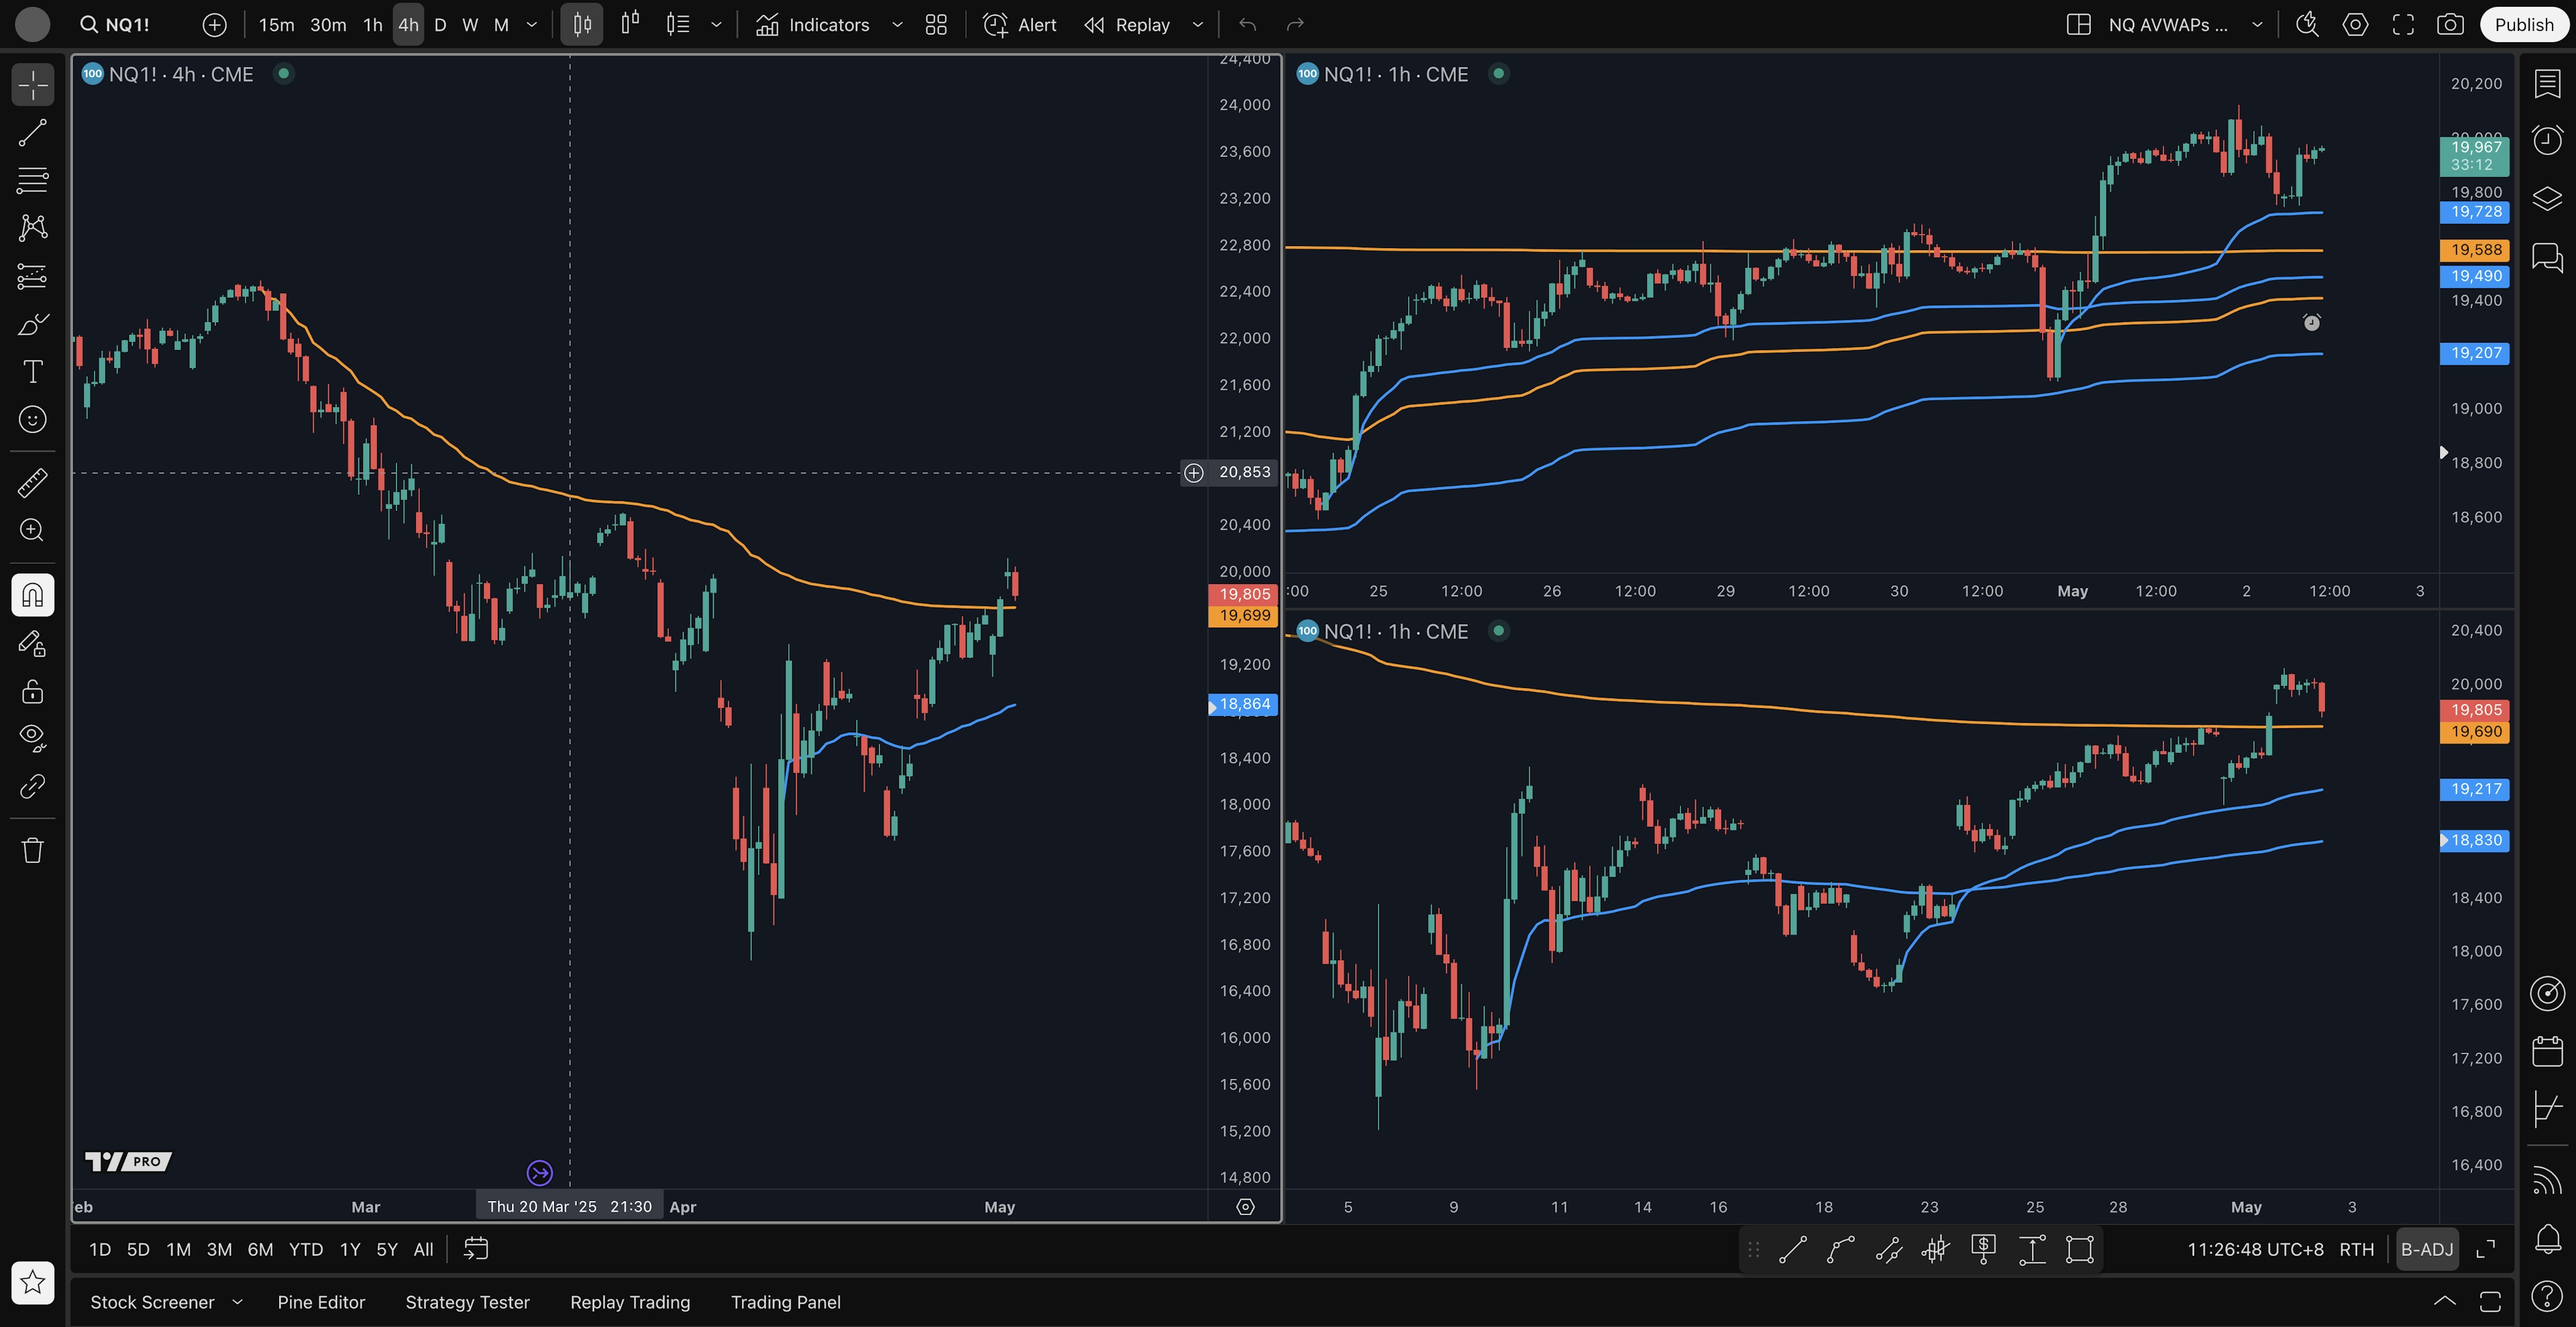This screenshot has width=2576, height=1327.
Task: Select the 1Y date range
Action: click(349, 1249)
